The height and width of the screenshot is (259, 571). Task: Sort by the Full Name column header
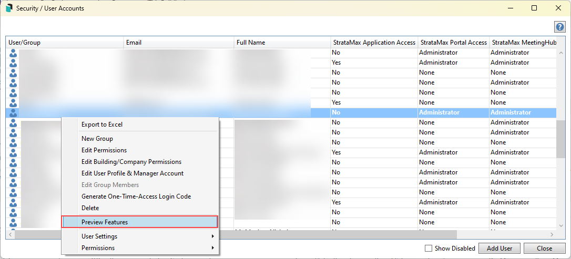(282, 43)
